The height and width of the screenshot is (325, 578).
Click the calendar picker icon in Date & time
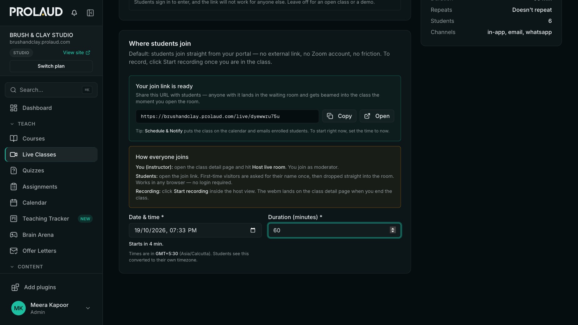pyautogui.click(x=253, y=230)
